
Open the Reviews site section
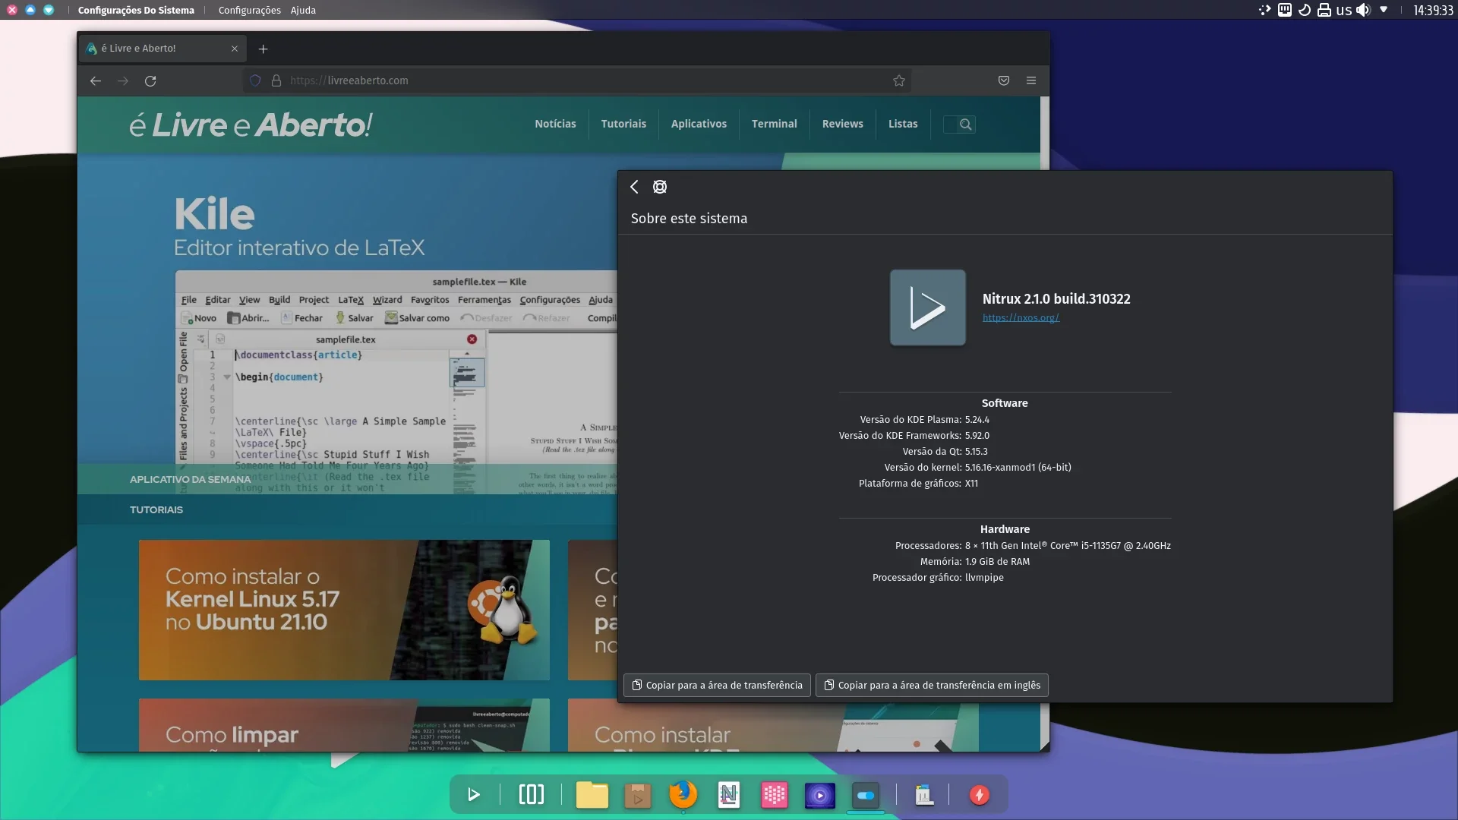(x=842, y=124)
